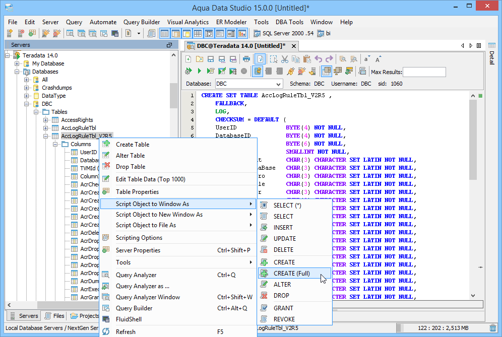Click the Max Results input field
Viewport: 502px width, 337px height.
(424, 72)
